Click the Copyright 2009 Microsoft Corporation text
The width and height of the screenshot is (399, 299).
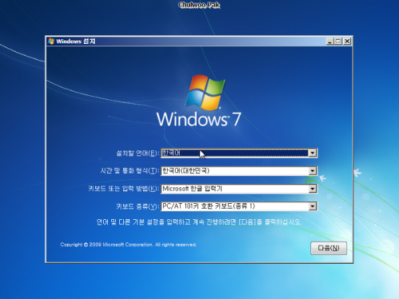click(128, 245)
